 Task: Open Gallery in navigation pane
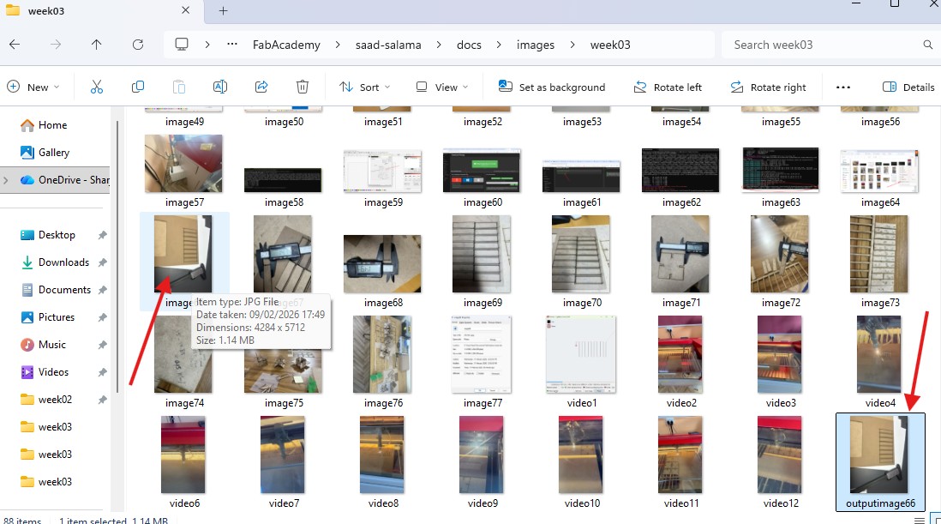(53, 153)
